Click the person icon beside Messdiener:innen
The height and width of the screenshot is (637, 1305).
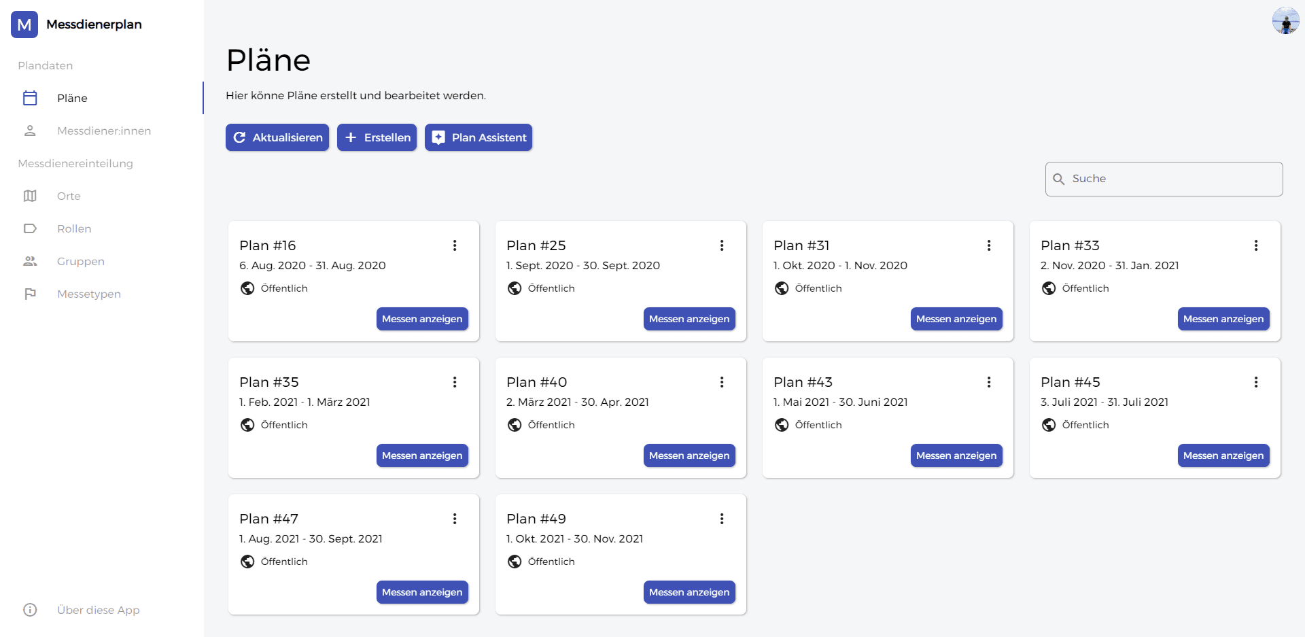30,131
